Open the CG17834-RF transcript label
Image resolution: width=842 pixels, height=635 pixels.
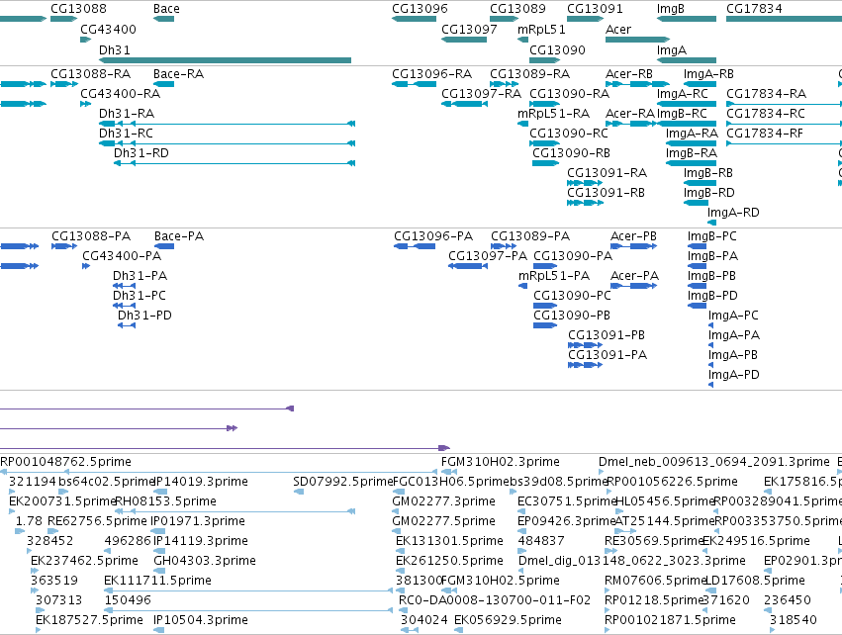765,134
